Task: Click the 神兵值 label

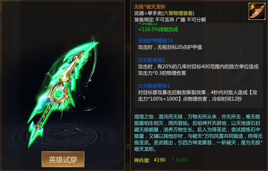Action: point(142,160)
